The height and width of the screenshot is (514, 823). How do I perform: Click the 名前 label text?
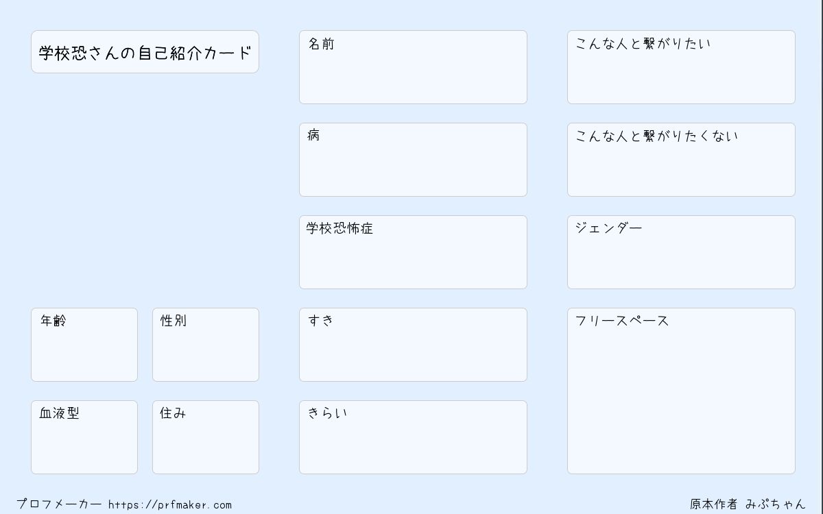point(321,44)
